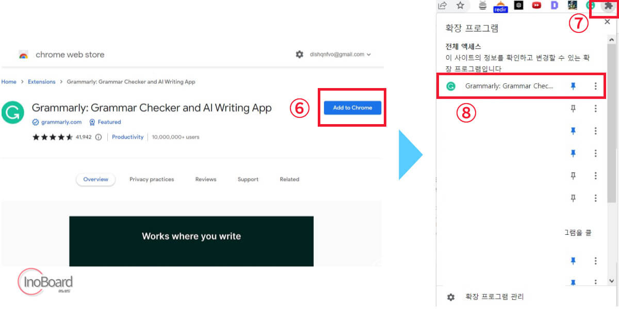Click the black square extension icon
The image size is (619, 309).
tap(518, 5)
